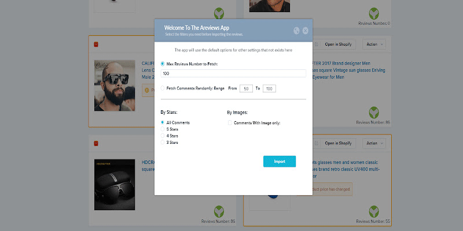Choose the 4 Stars filter
This screenshot has height=231, width=463.
163,136
